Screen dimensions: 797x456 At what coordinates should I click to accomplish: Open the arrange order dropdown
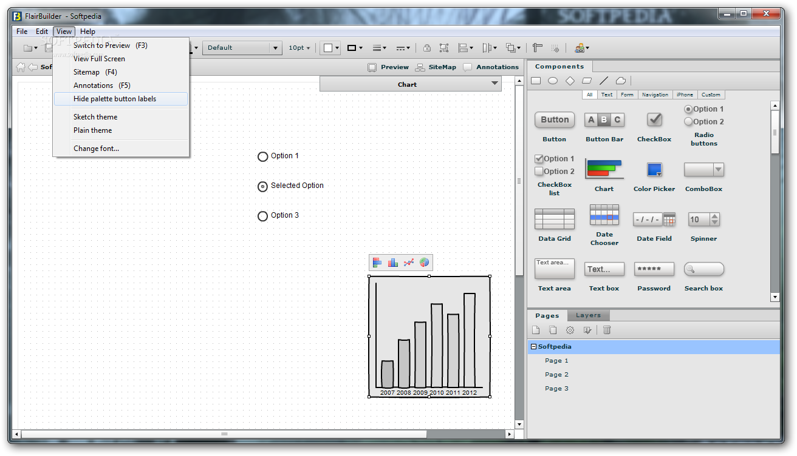click(514, 48)
